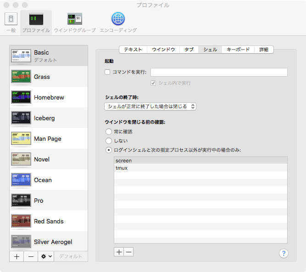
Task: Switch to the キーボード tab
Action: tap(238, 50)
